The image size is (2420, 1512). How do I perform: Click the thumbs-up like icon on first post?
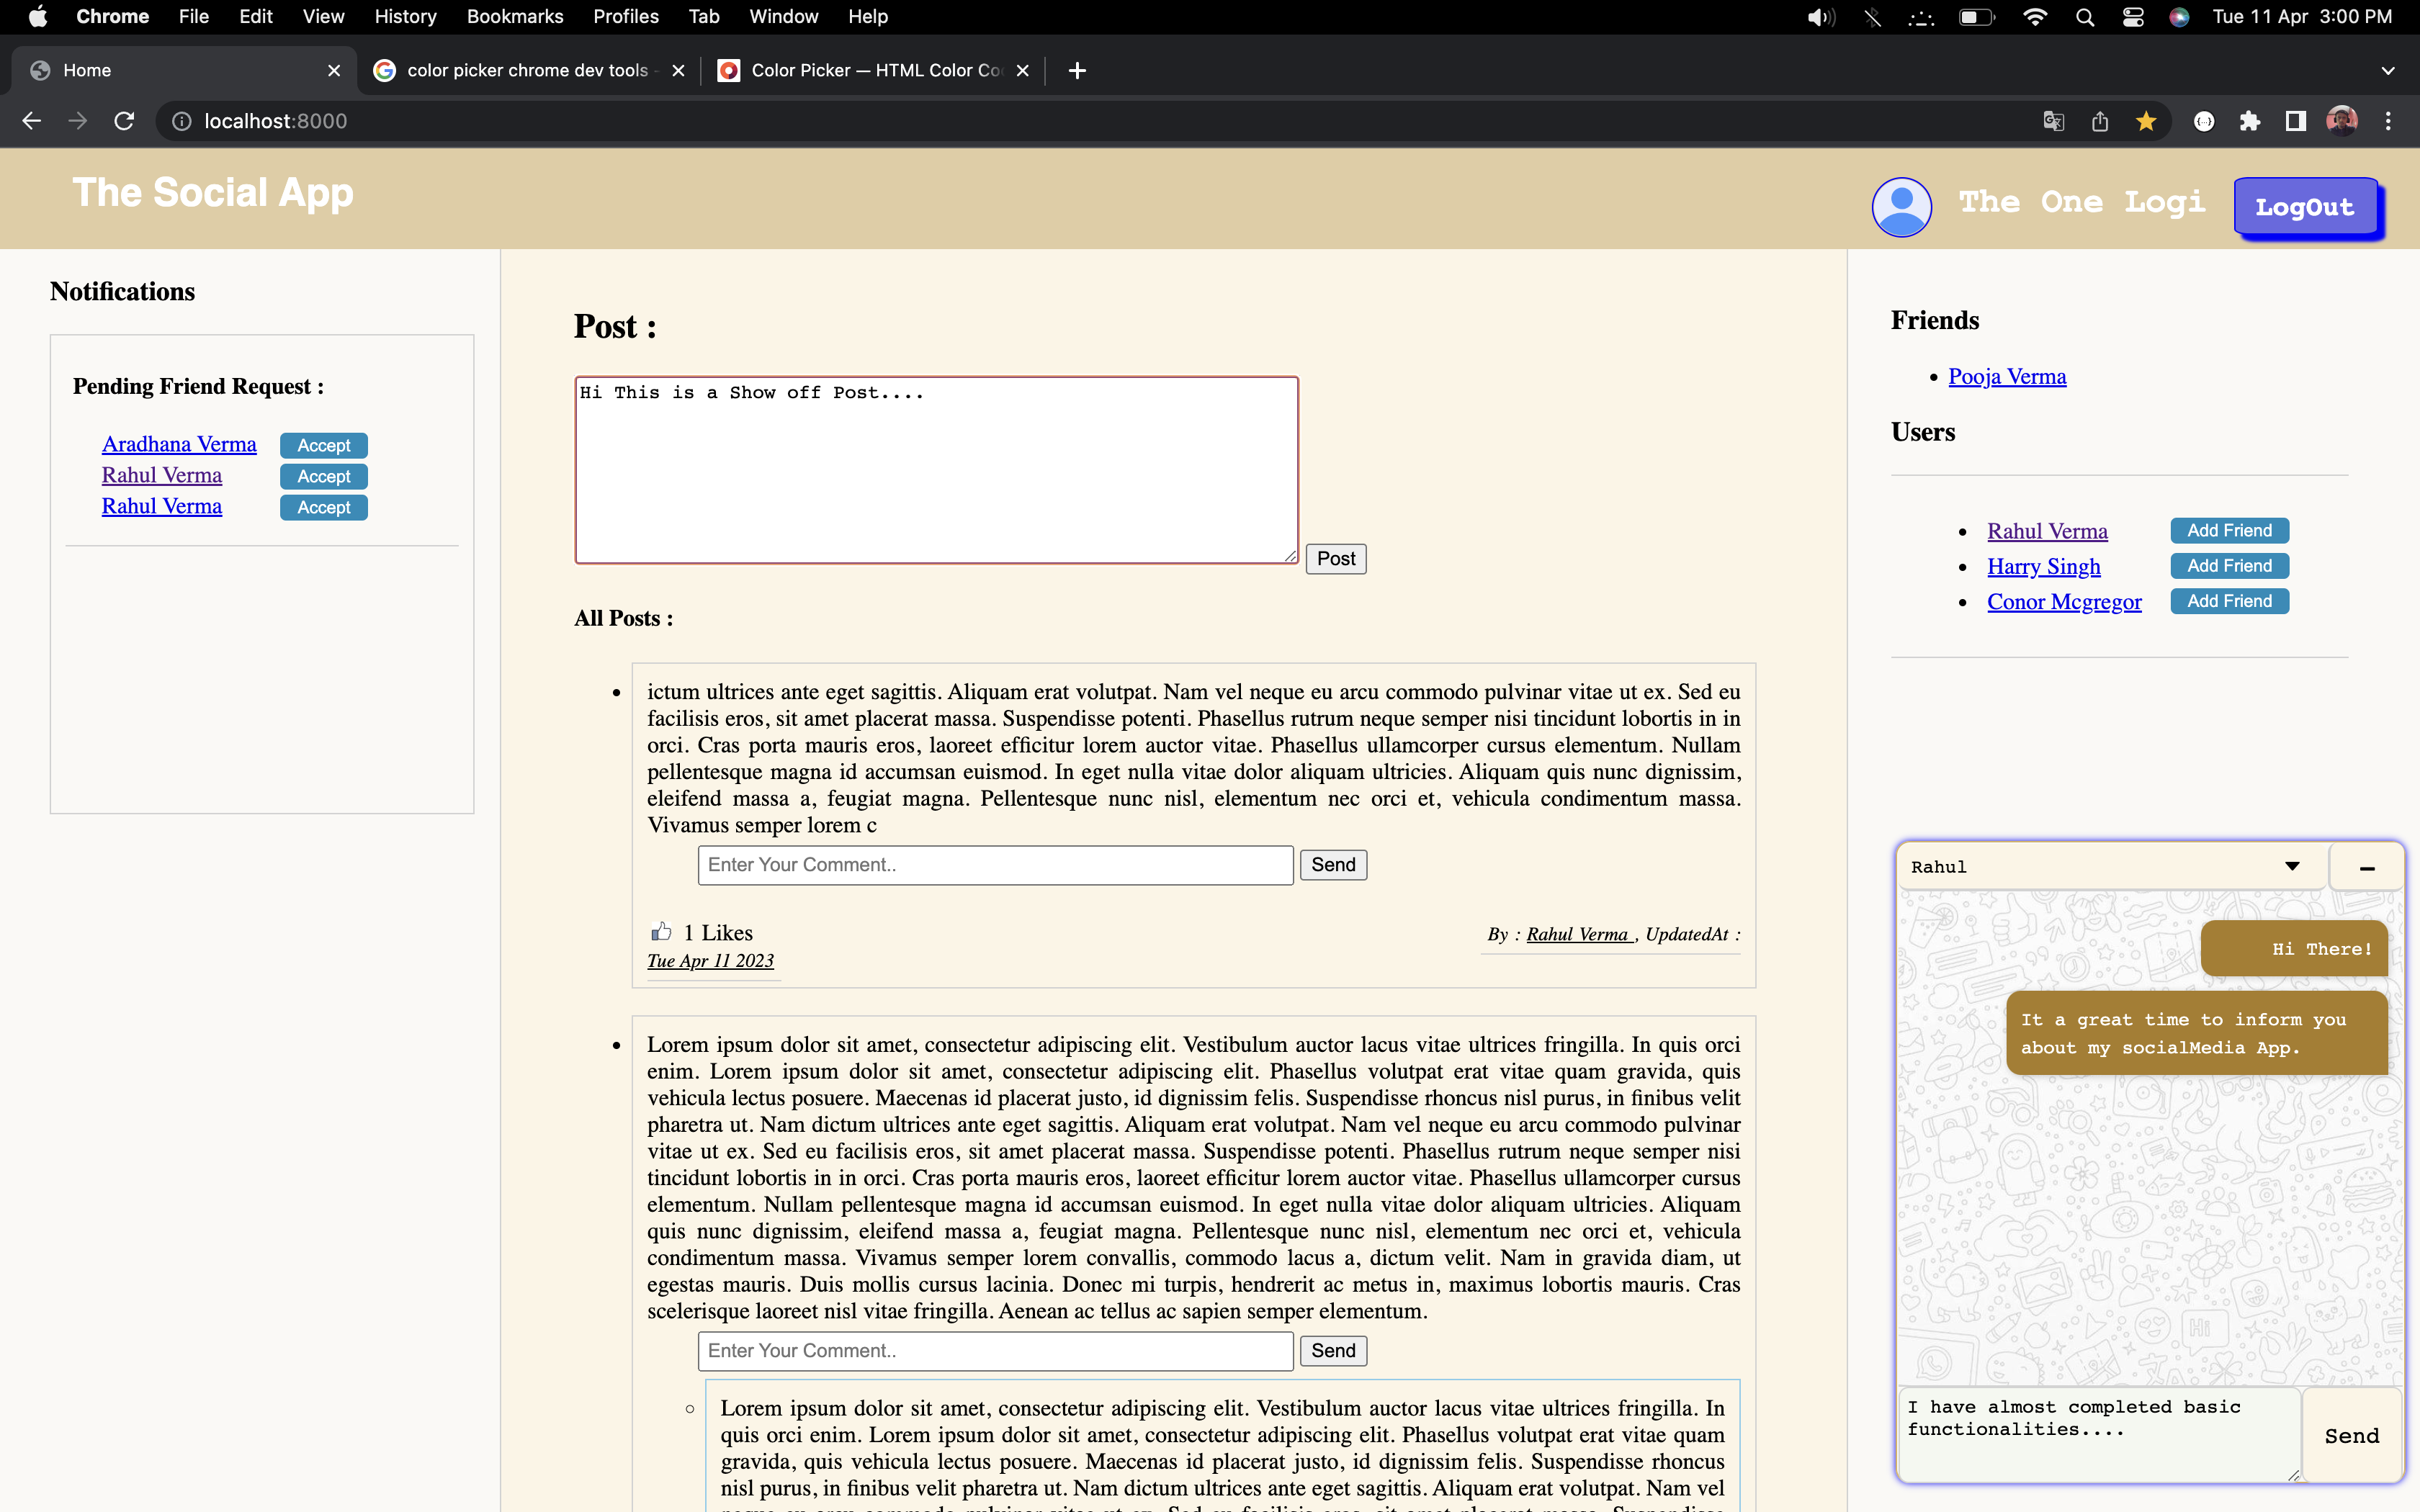661,932
